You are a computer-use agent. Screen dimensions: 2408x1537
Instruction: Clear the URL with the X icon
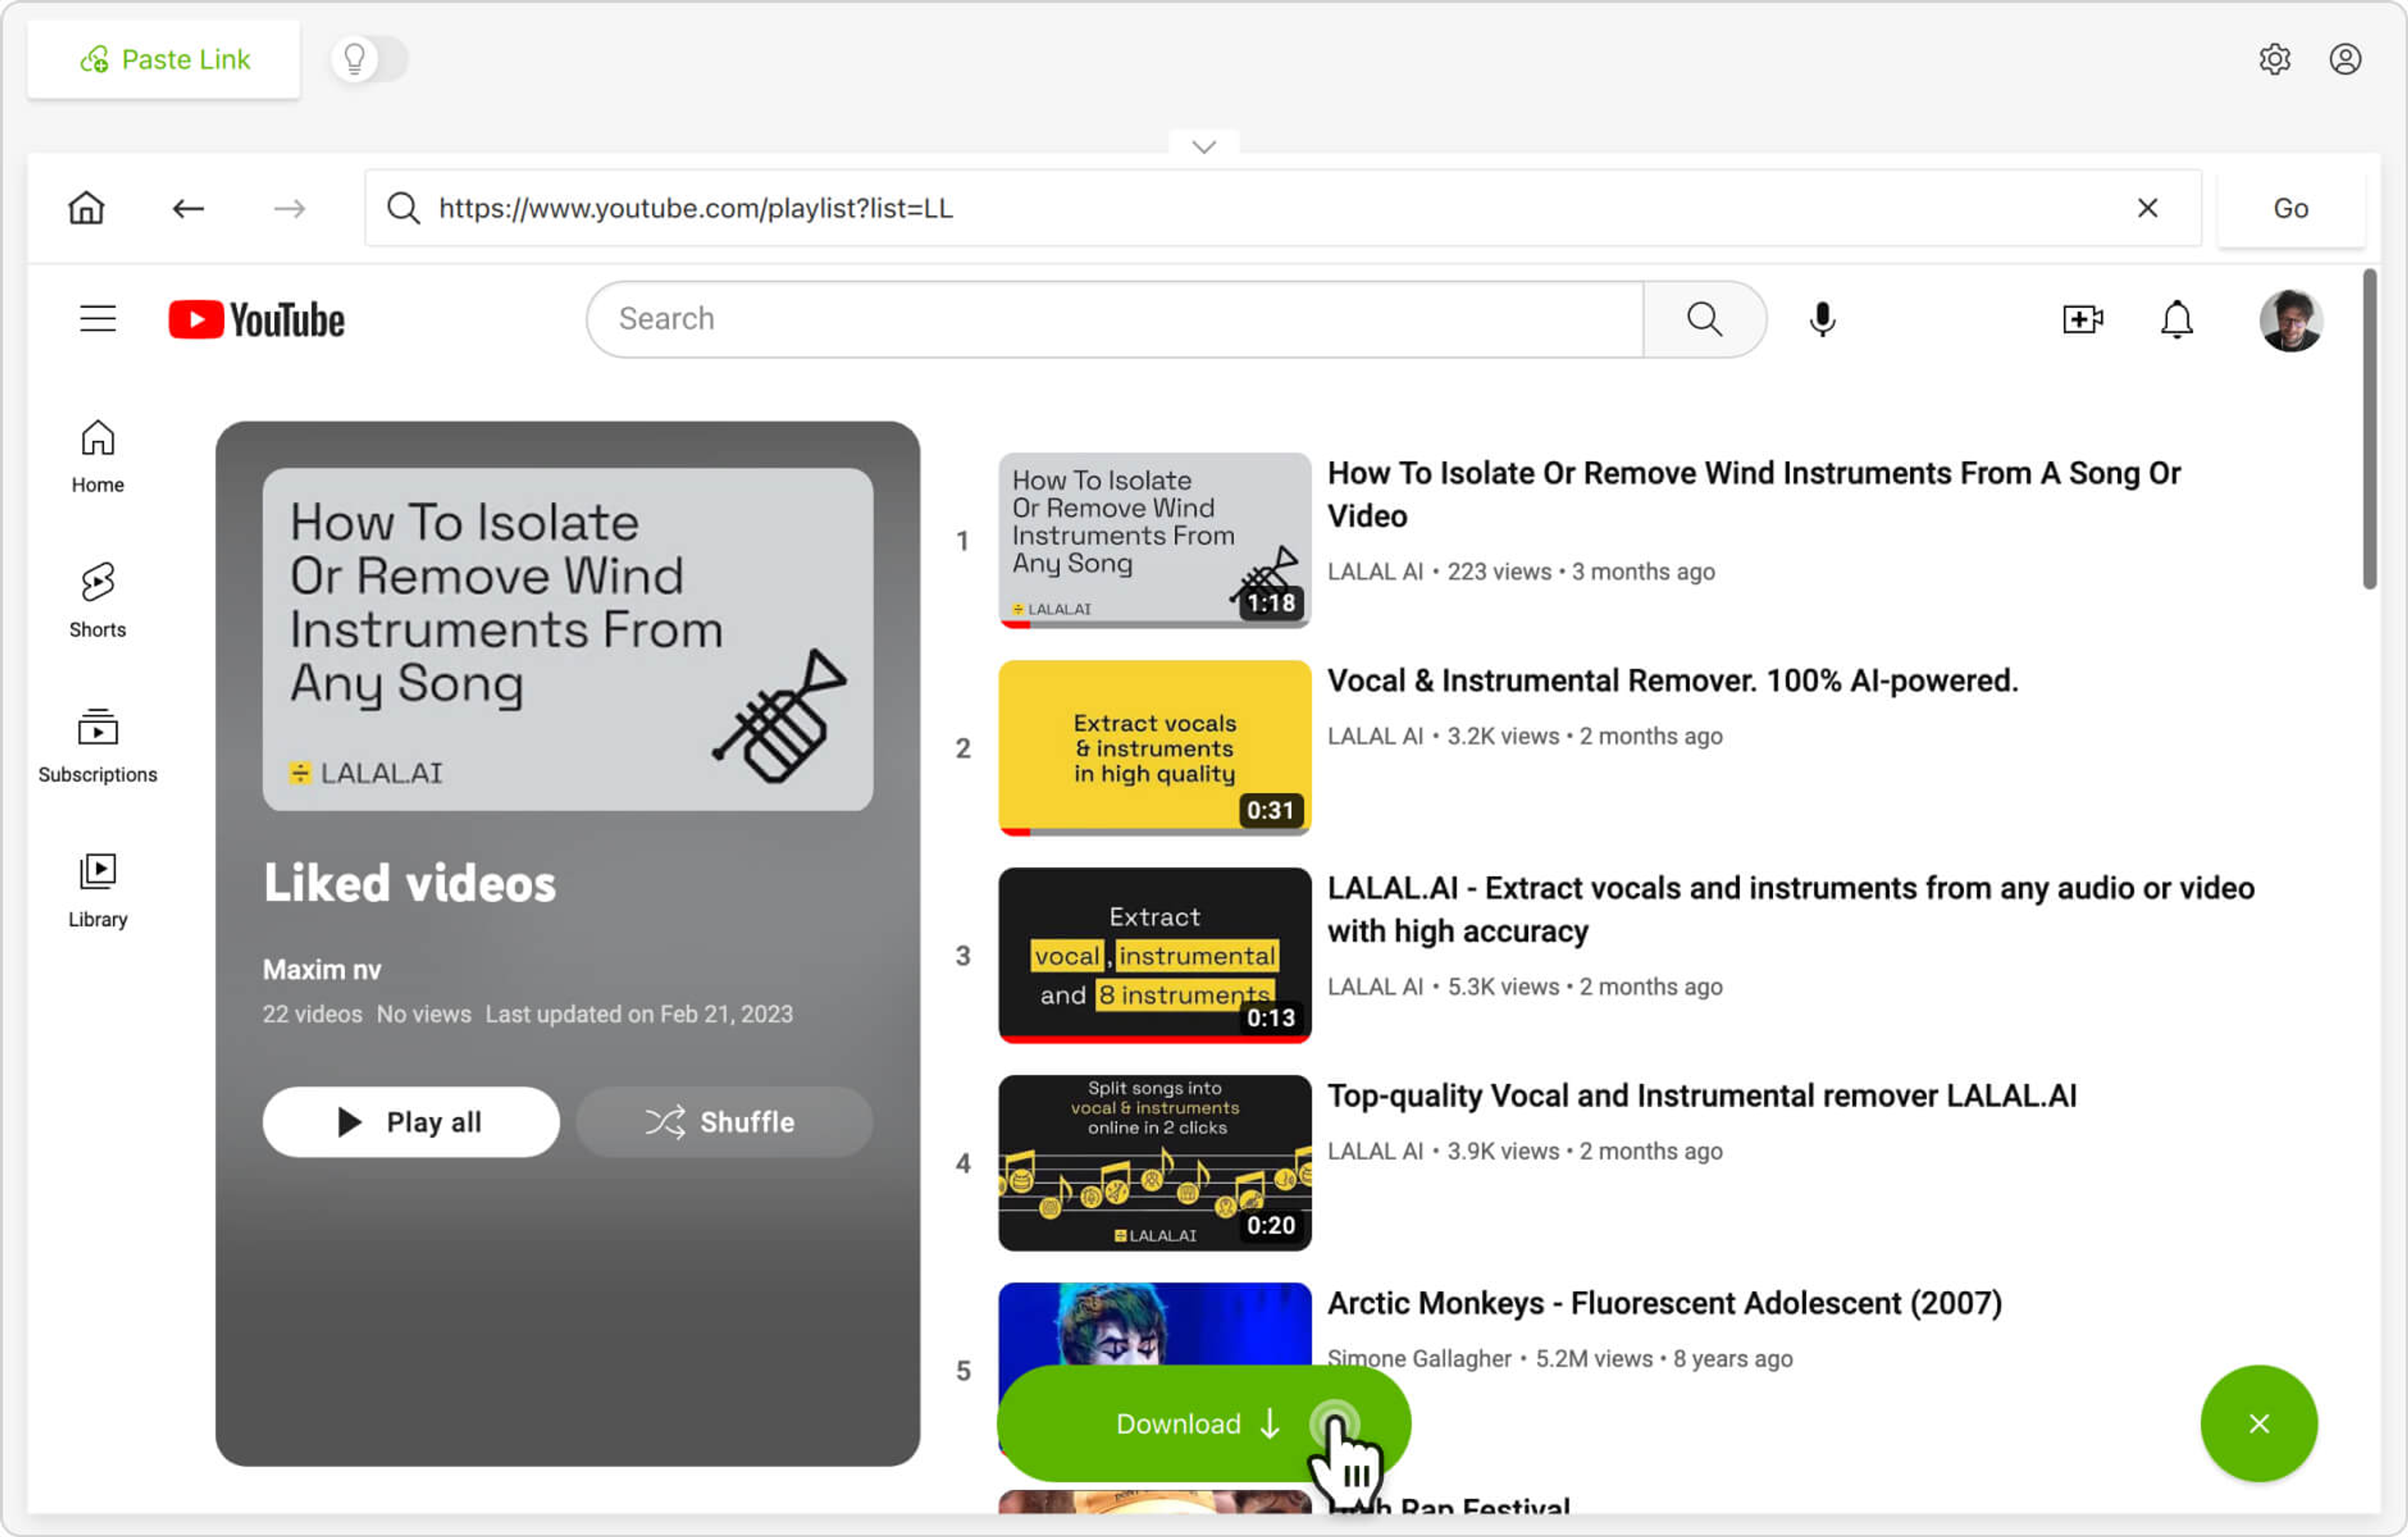click(x=2147, y=208)
